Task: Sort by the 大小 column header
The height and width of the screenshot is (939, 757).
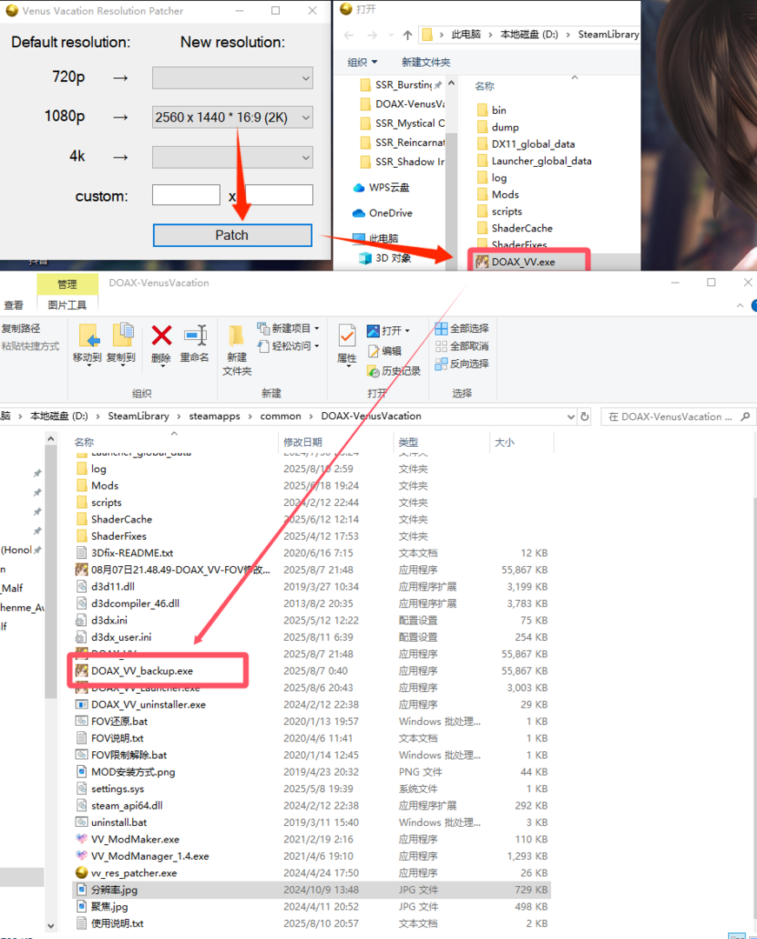Action: [x=504, y=442]
